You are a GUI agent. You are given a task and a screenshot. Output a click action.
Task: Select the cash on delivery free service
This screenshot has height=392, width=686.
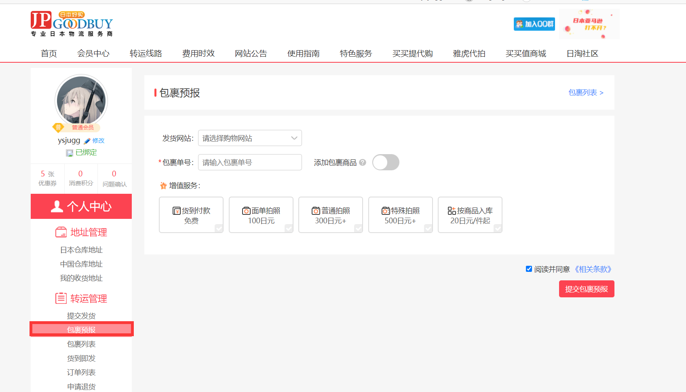[191, 215]
